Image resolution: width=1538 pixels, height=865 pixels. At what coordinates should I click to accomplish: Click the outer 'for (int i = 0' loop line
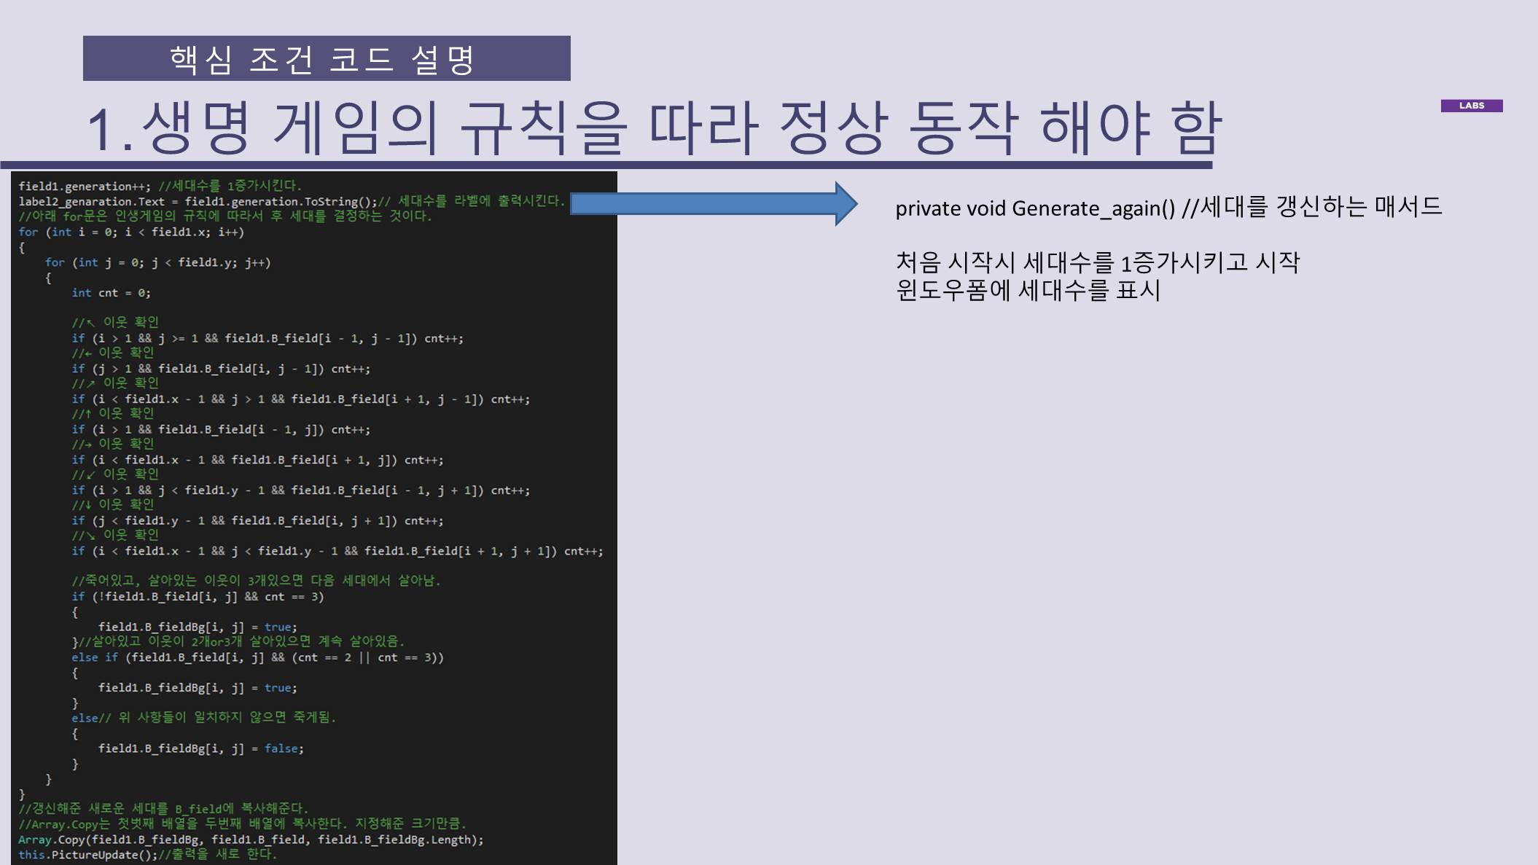[x=131, y=232]
